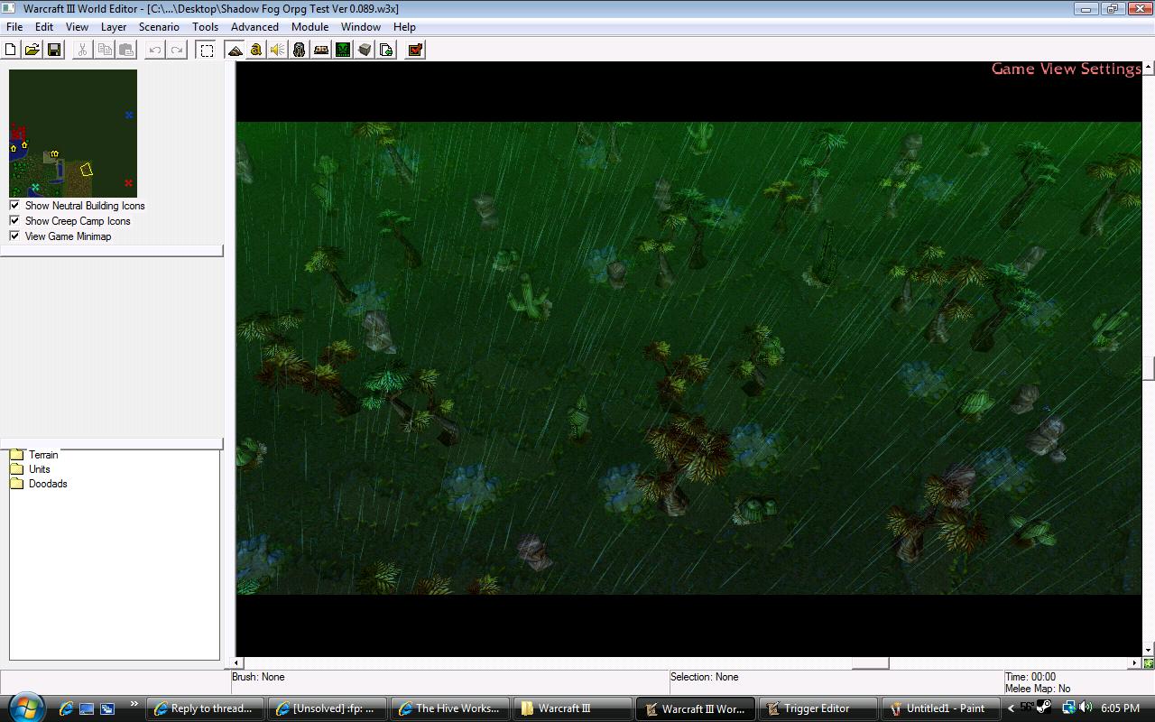Click the vertical scrollbar thumb
The image size is (1155, 722).
pyautogui.click(x=1148, y=368)
